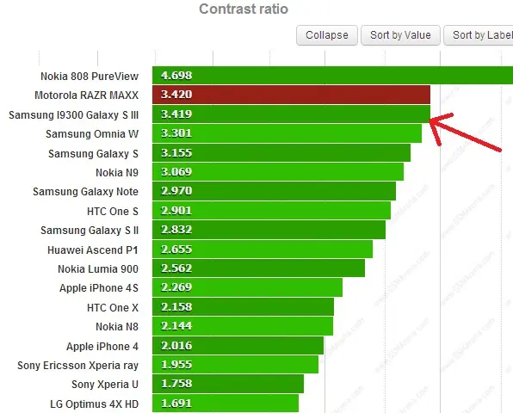Select the LG Optimus 4X HD label
This screenshot has height=413, width=513.
coord(94,404)
